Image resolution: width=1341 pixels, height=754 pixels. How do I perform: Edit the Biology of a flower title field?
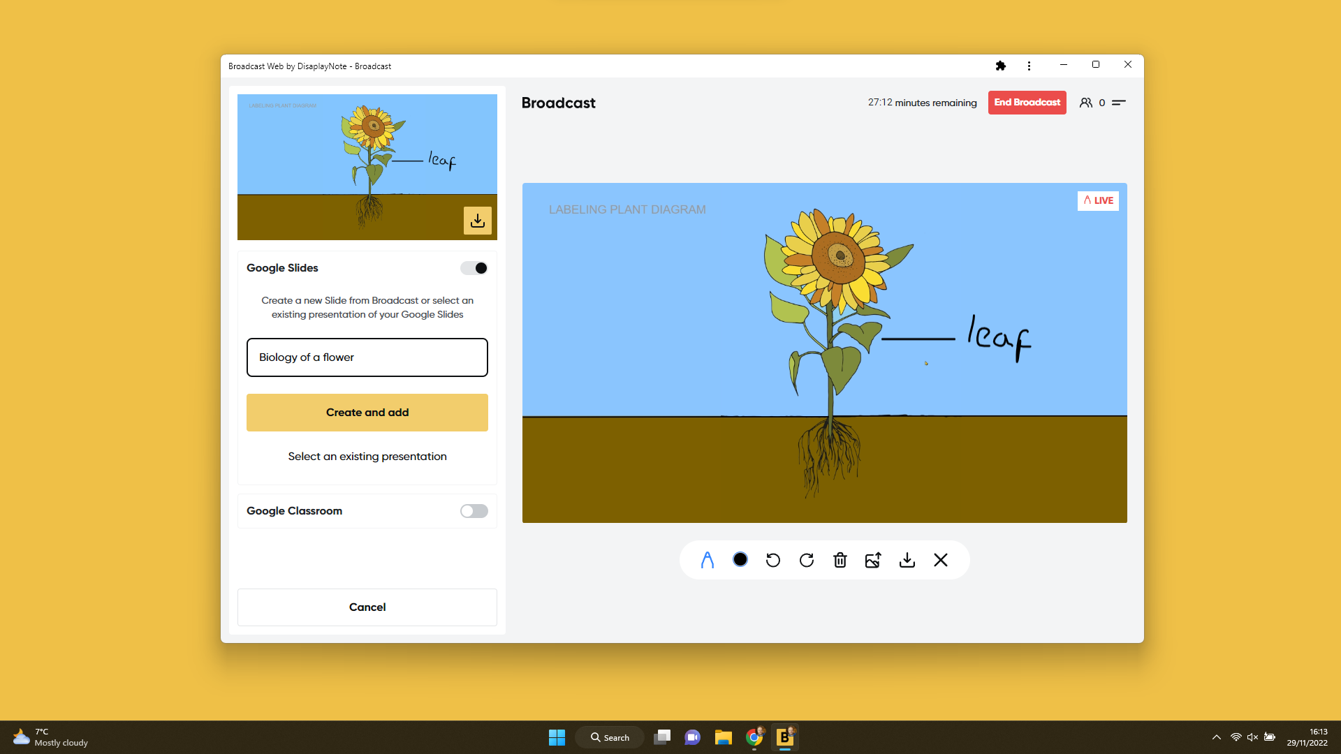(367, 357)
